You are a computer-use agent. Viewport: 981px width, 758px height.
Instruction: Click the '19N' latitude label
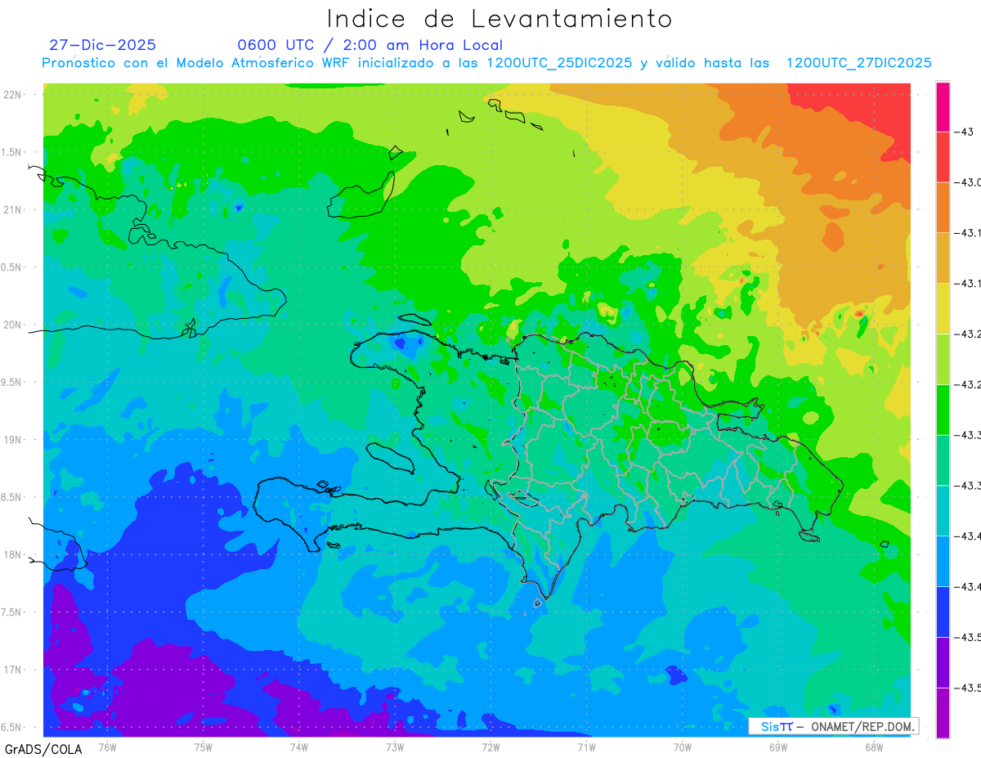(13, 439)
